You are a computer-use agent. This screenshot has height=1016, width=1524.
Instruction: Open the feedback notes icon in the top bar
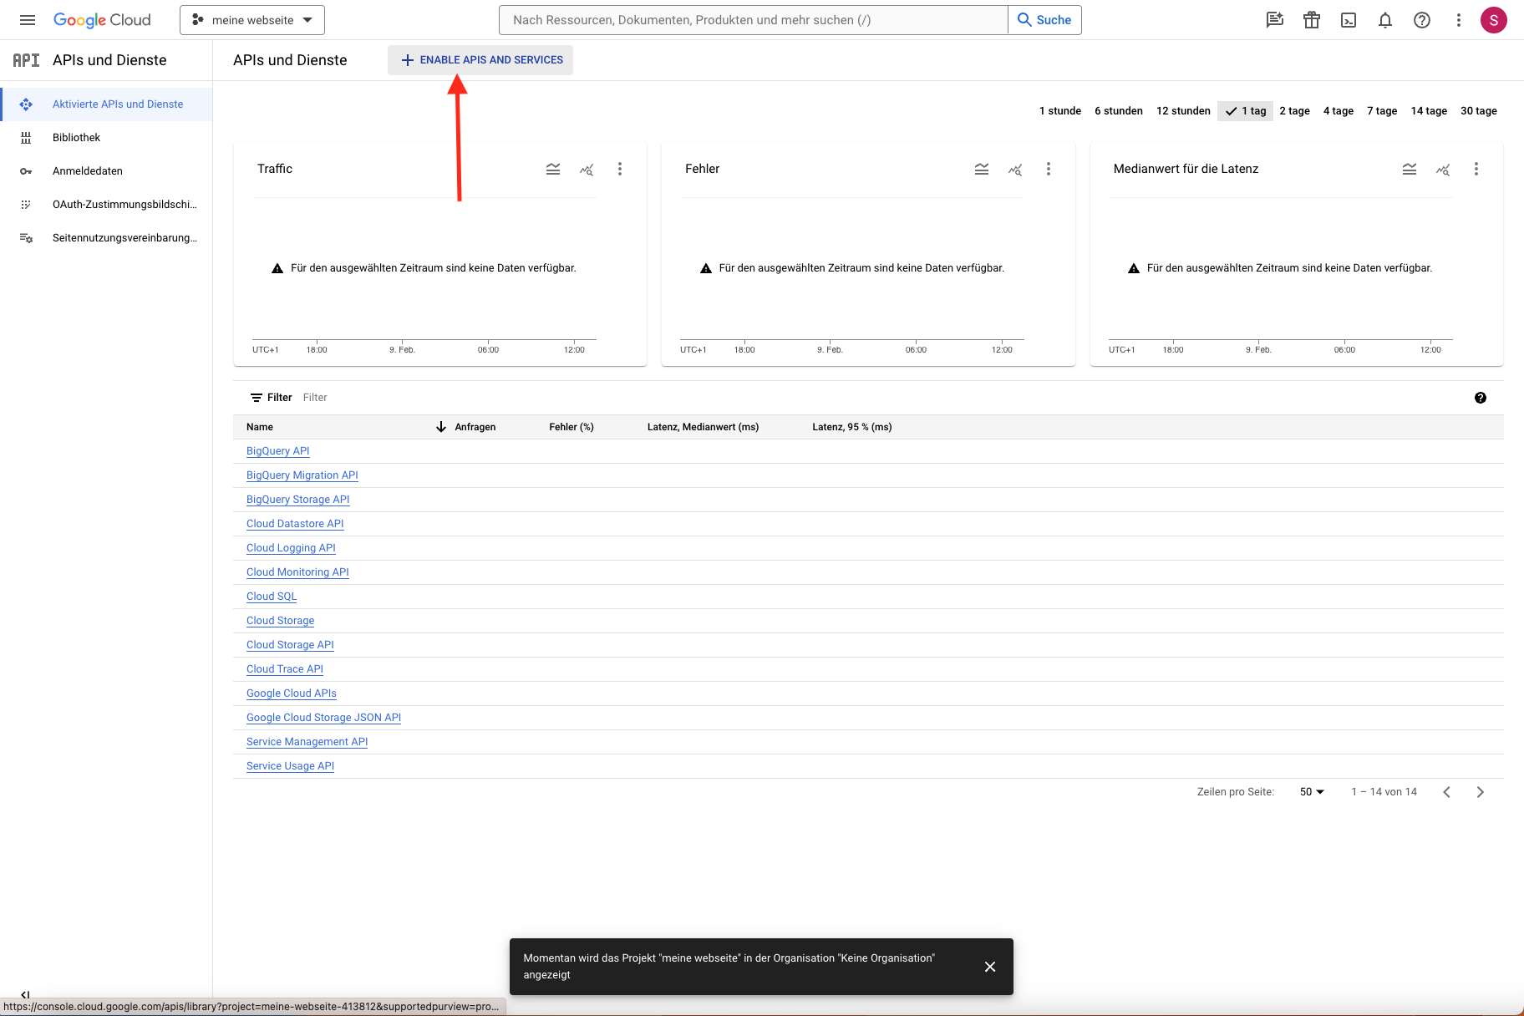pos(1274,20)
